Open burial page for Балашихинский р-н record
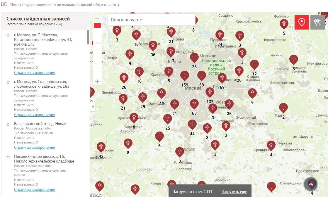The height and width of the screenshot is (197, 328). click(x=35, y=148)
